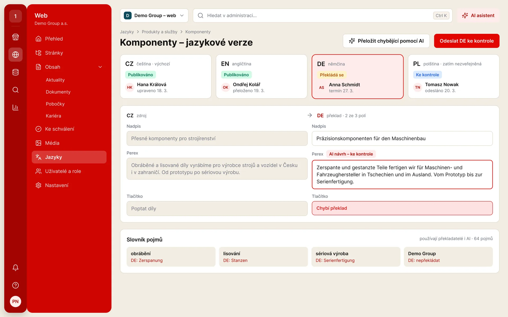
Task: Select the globe web module icon
Action: (15, 55)
